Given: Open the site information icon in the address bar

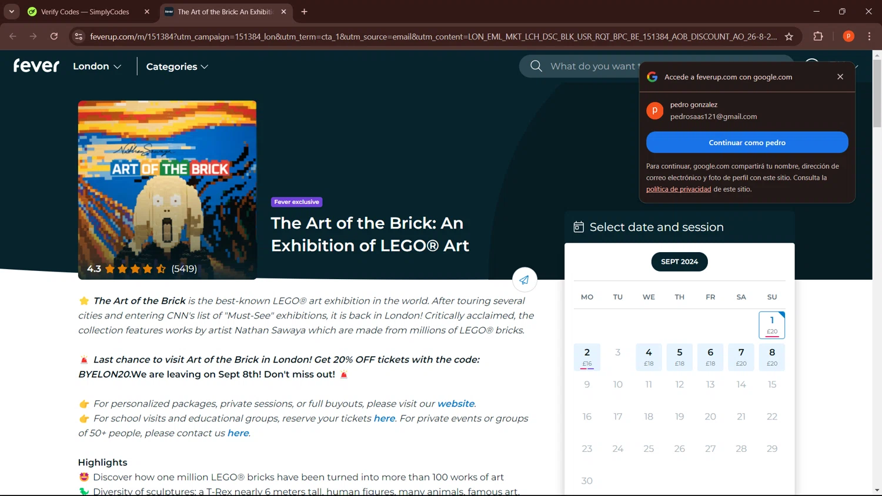Looking at the screenshot, I should tap(78, 36).
